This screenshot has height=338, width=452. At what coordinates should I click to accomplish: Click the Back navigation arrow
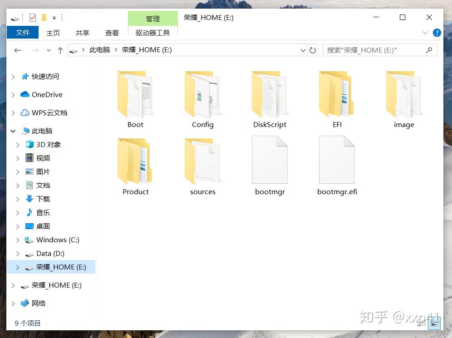18,50
